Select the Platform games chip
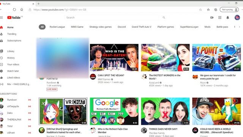243x137 pixels. pos(166,27)
